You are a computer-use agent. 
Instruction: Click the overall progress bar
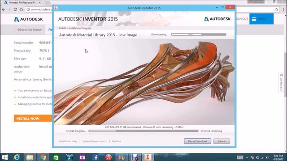(143, 131)
